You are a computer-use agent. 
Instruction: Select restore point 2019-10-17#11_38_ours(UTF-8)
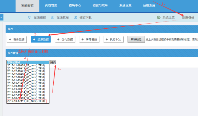[26, 101]
